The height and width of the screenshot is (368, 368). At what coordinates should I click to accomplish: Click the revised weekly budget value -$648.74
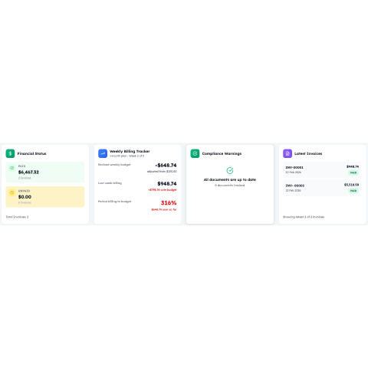166,166
